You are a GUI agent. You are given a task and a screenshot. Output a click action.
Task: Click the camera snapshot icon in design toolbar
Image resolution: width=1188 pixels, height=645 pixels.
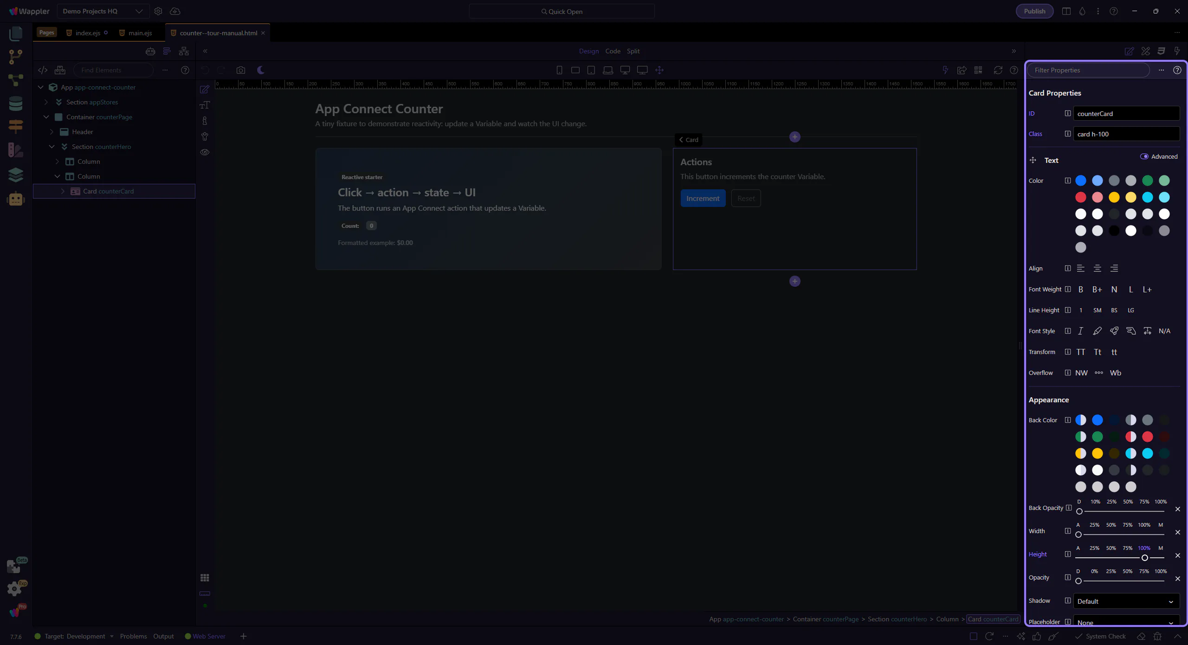pos(240,70)
